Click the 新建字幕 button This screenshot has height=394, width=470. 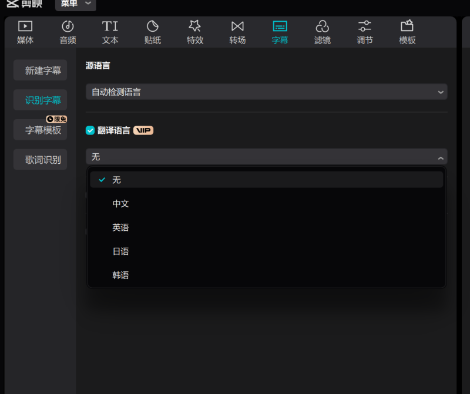tap(40, 70)
